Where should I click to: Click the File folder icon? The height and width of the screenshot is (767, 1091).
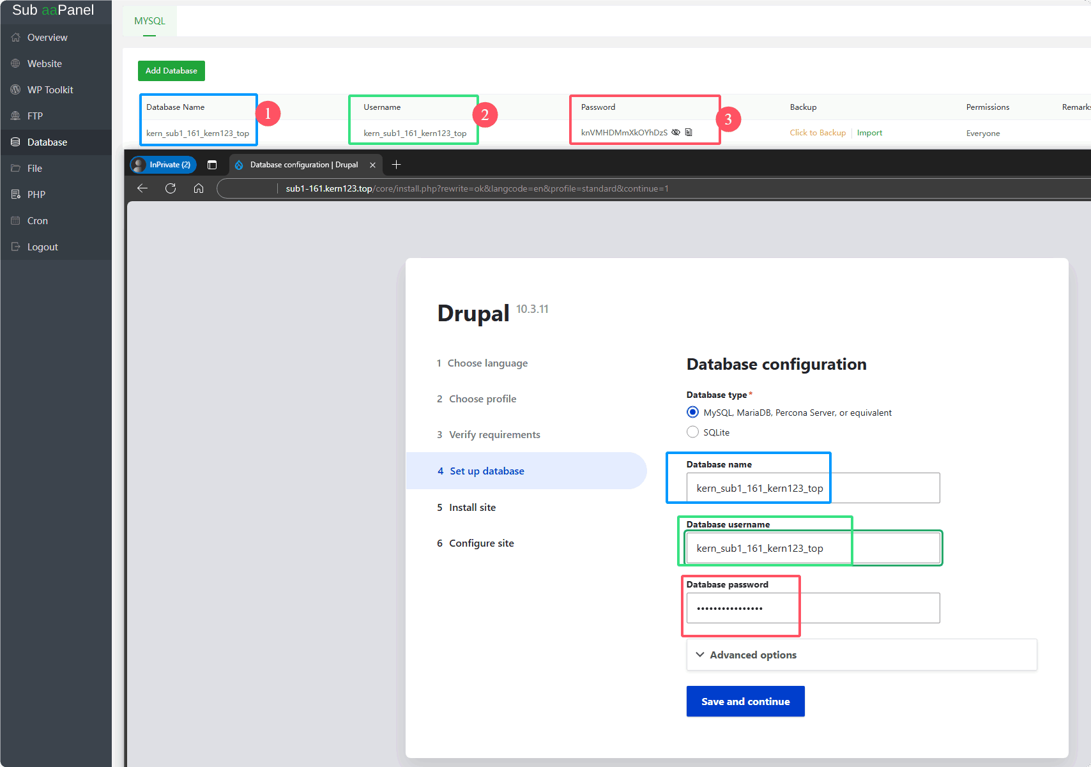click(x=15, y=169)
